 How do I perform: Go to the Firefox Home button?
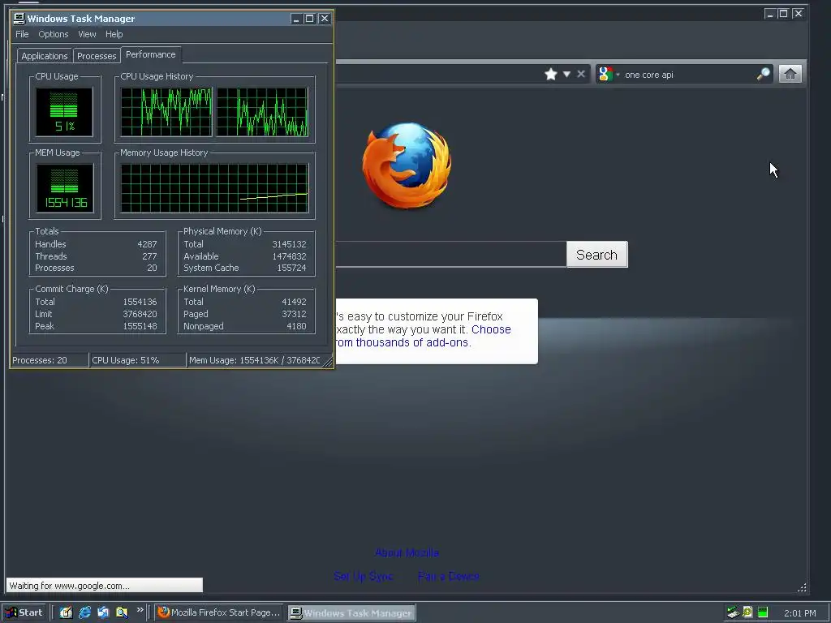(790, 74)
